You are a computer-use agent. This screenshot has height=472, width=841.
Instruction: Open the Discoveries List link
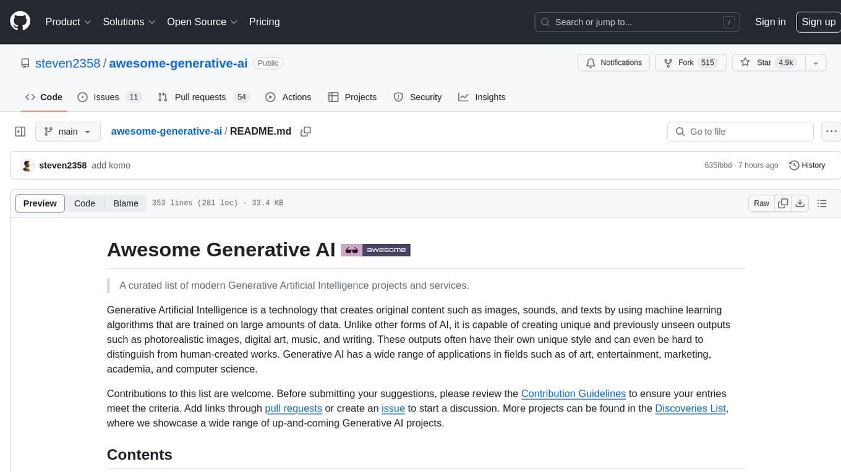coord(690,408)
